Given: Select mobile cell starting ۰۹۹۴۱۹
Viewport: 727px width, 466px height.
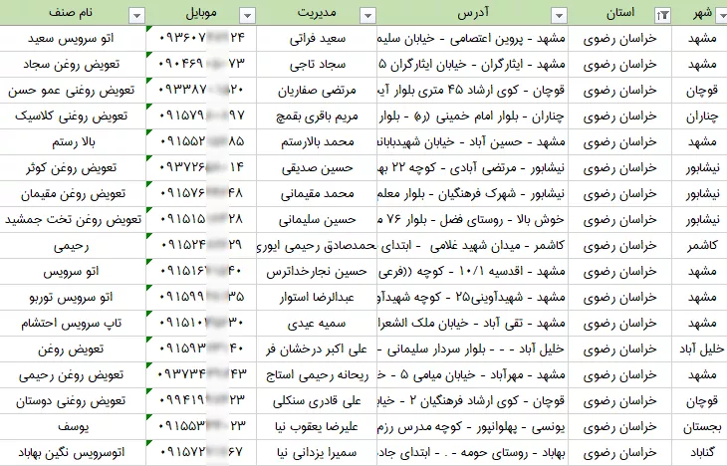Looking at the screenshot, I should pyautogui.click(x=201, y=401).
